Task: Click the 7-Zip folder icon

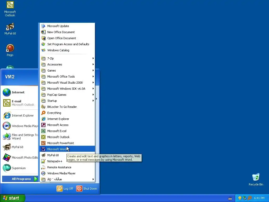Action: click(43, 58)
